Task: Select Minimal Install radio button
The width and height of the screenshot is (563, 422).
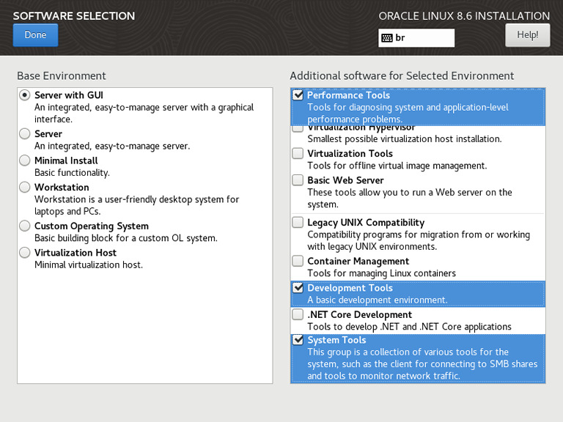Action: click(25, 160)
